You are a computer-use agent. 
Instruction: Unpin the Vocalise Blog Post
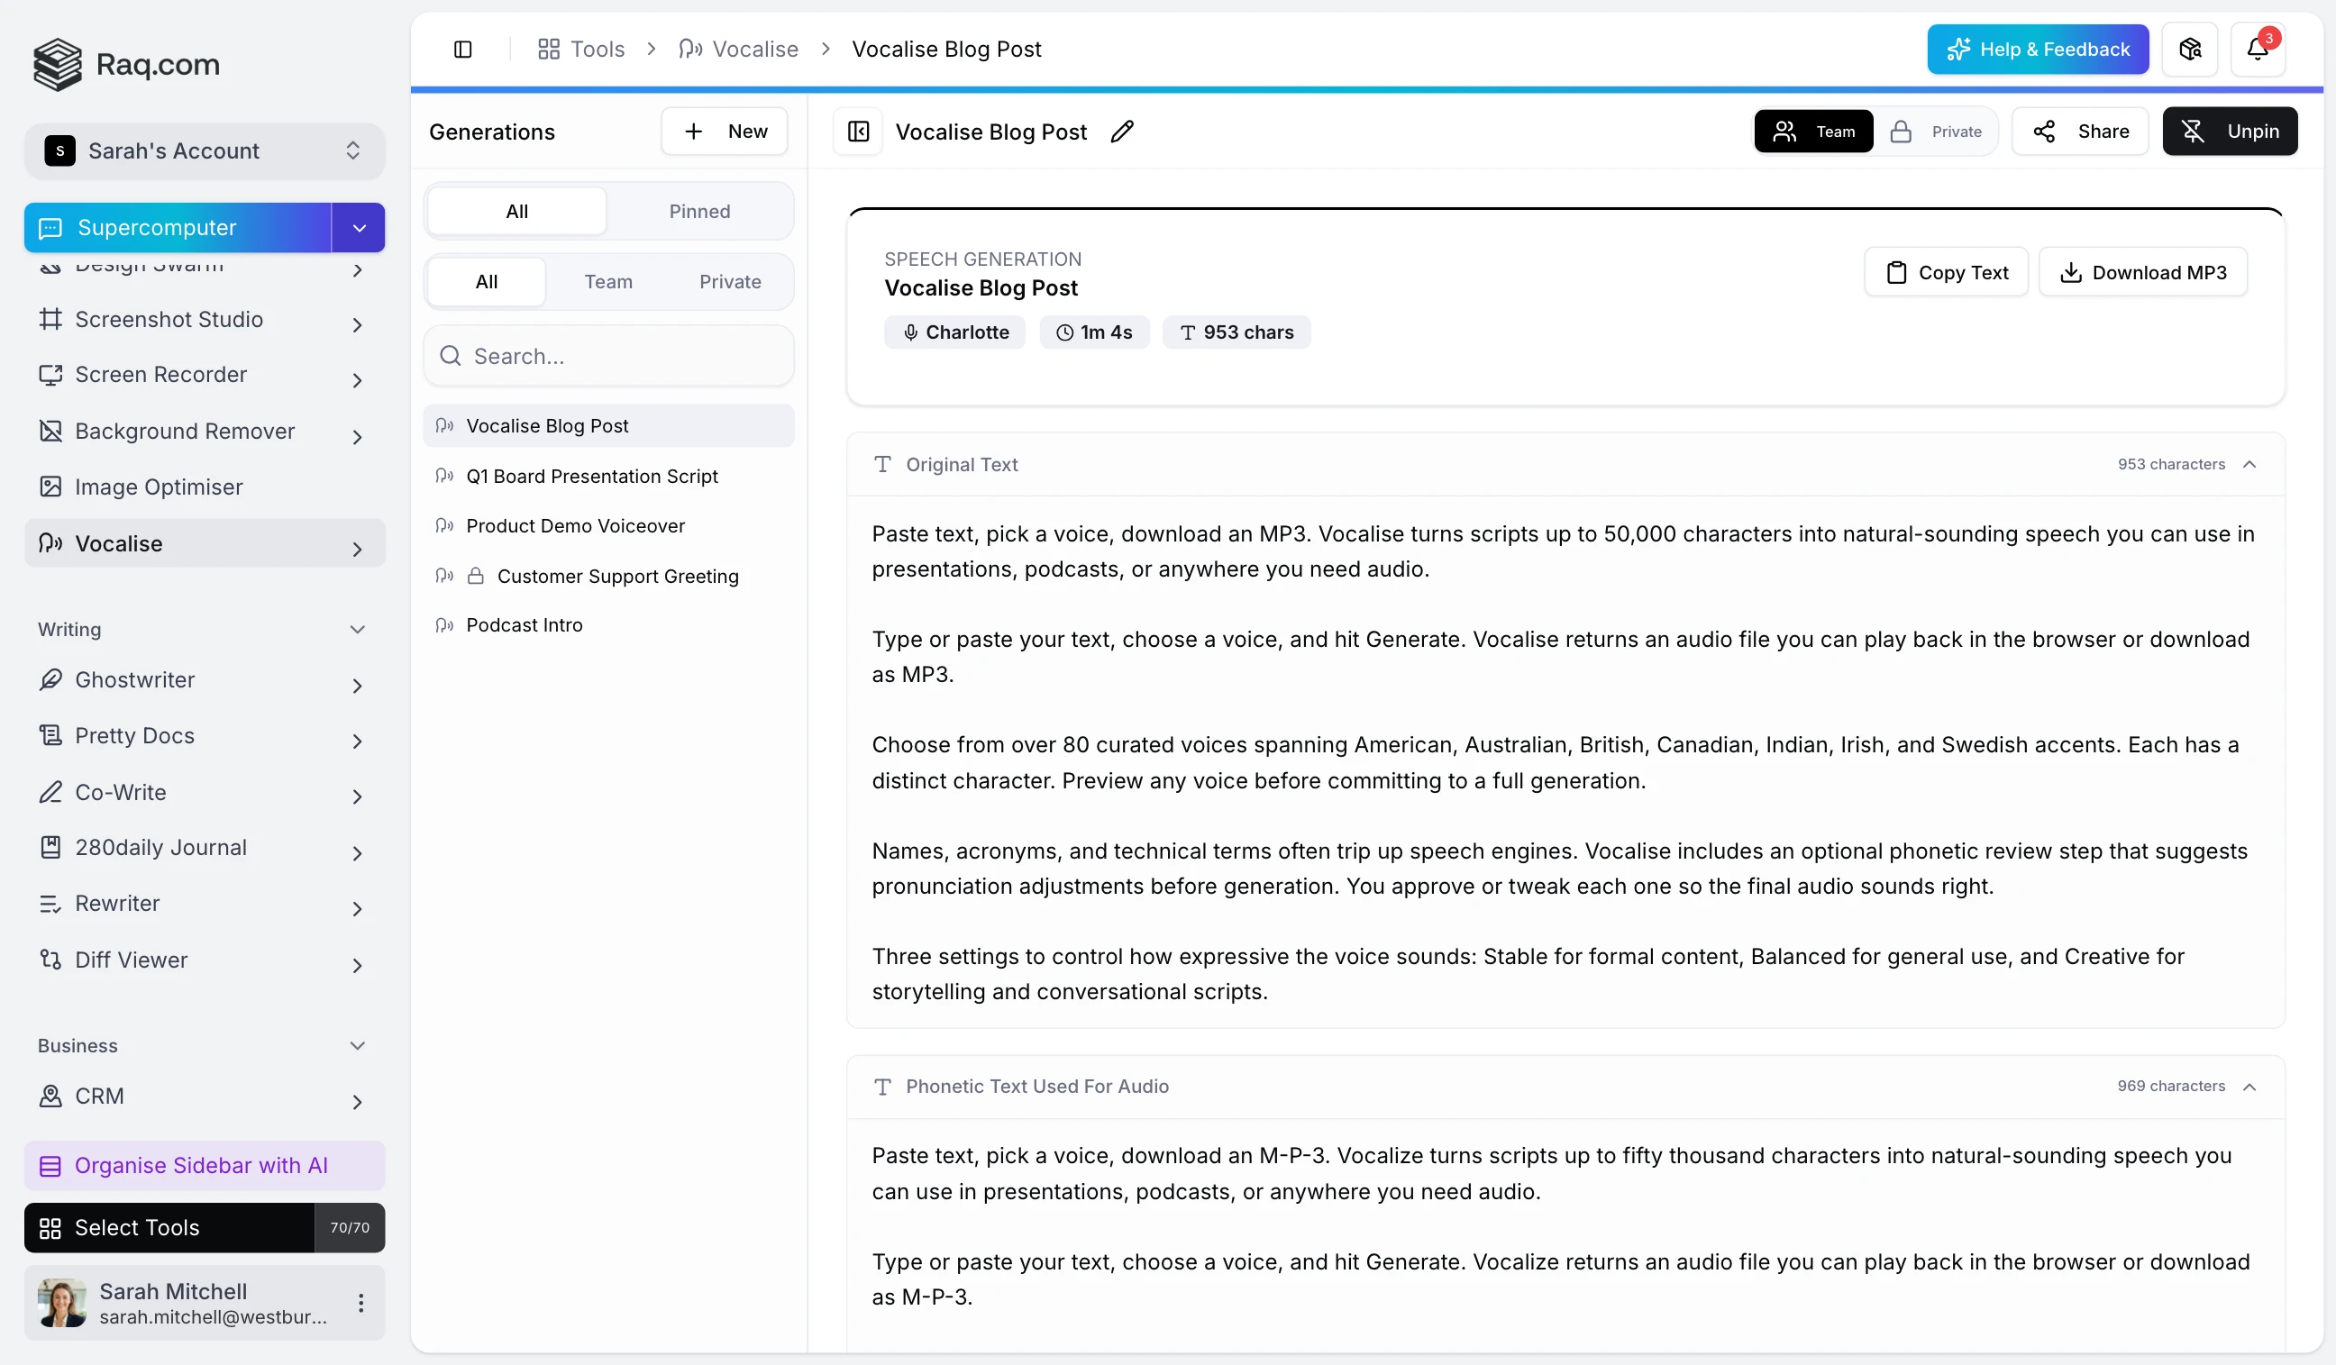click(x=2230, y=132)
